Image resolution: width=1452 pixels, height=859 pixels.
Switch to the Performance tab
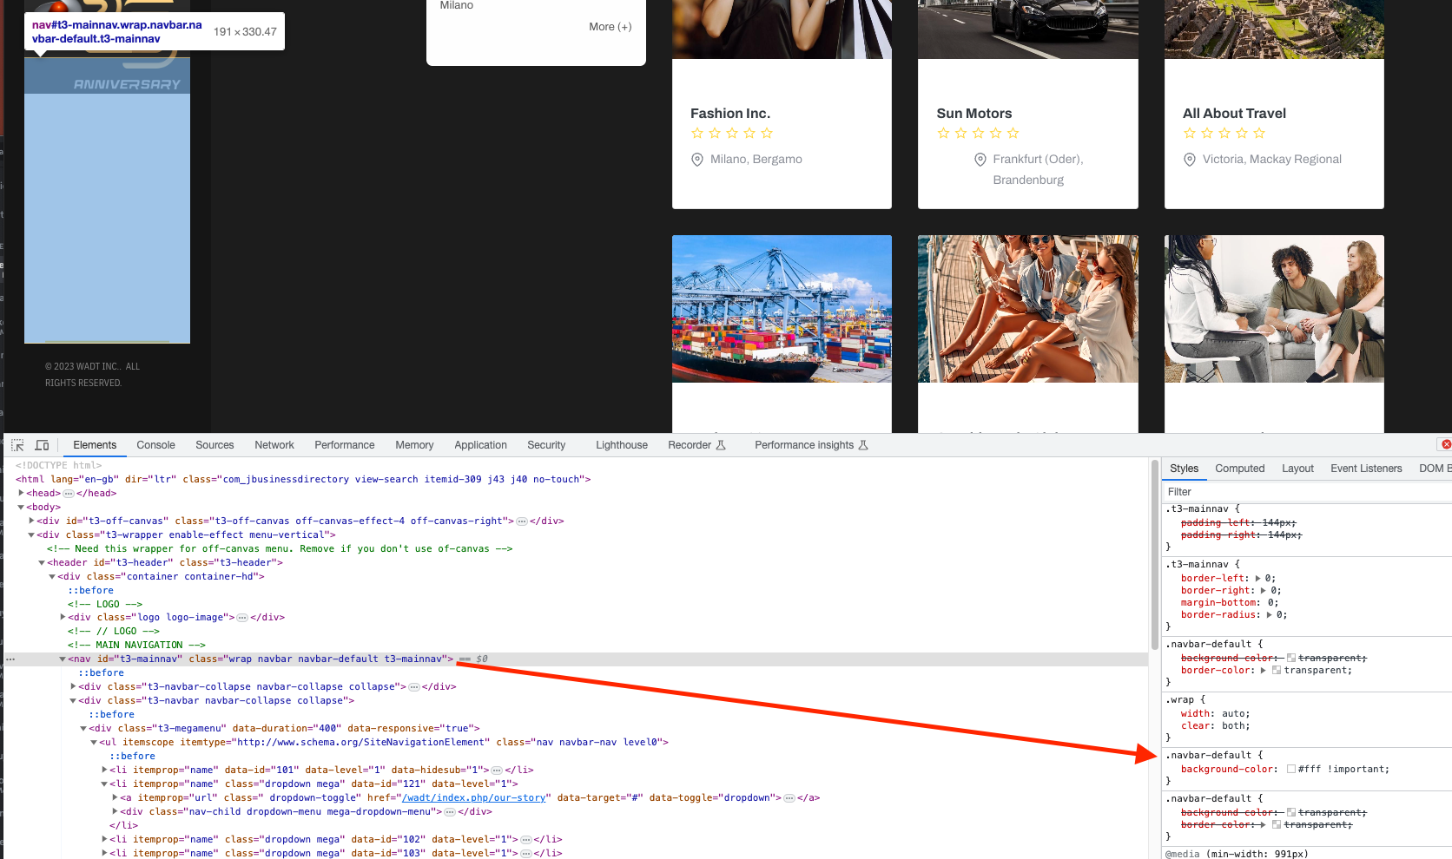tap(345, 445)
